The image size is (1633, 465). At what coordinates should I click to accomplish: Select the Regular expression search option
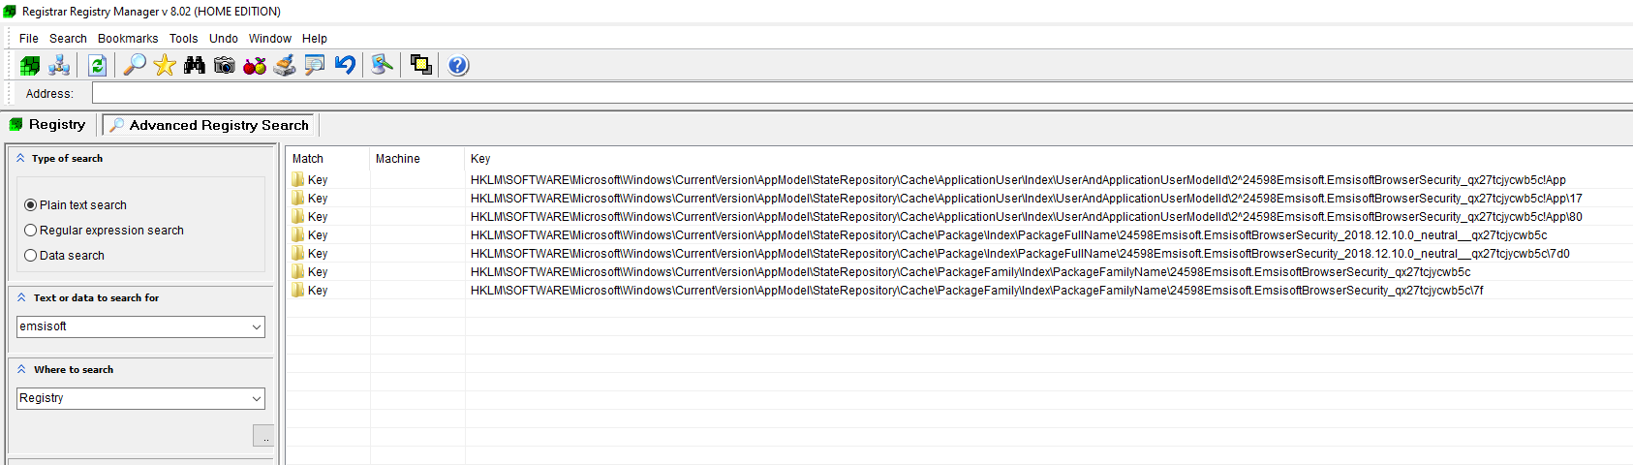[x=30, y=231]
